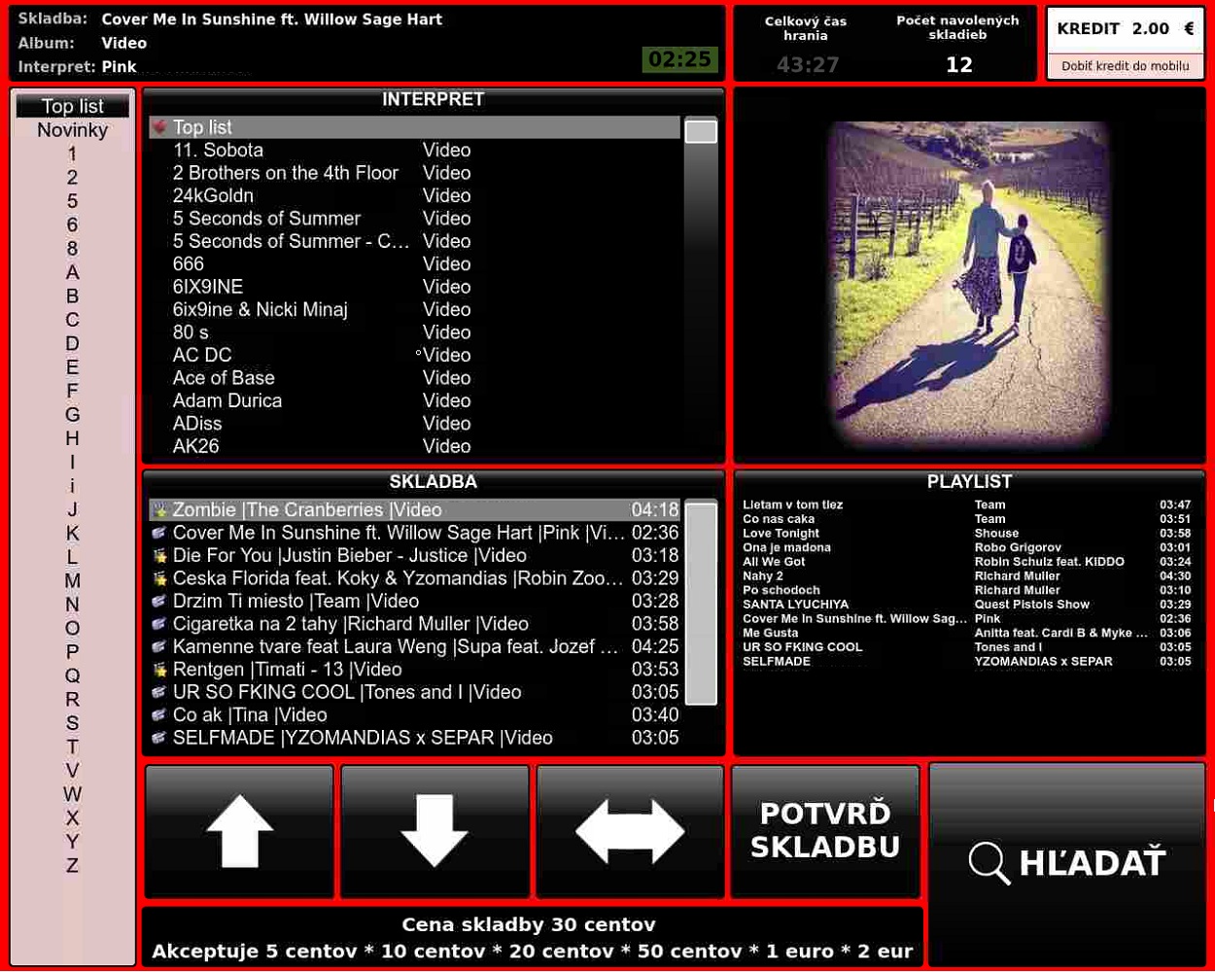Jump to letter S in alphabet list

click(73, 723)
